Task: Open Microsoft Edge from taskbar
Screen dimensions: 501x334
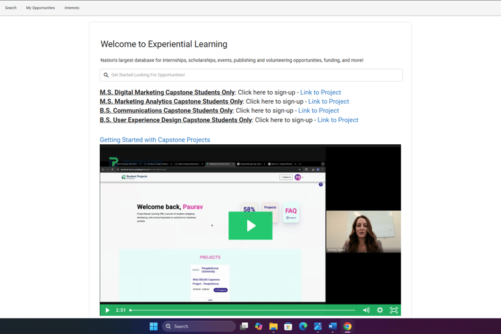Action: click(303, 326)
